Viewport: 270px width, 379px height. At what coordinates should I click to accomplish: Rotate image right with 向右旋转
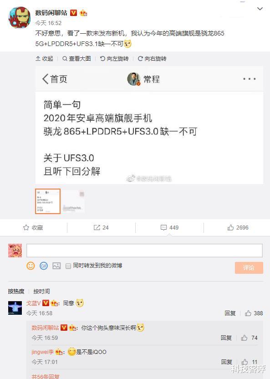[x=152, y=59]
